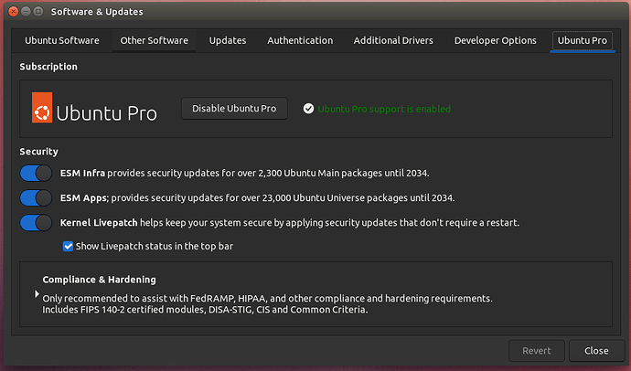The height and width of the screenshot is (371, 631).
Task: Open the Ubuntu Software tab
Action: click(x=62, y=41)
